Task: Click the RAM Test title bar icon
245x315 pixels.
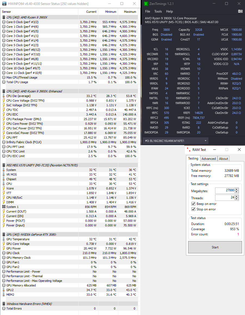Action: (188, 150)
